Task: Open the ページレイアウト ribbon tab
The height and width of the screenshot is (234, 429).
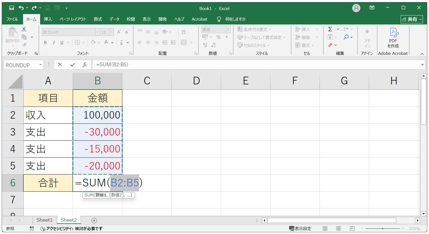Action: point(73,19)
